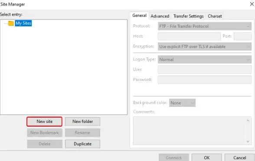Click the Comments scrollbar down arrow

(x=248, y=142)
